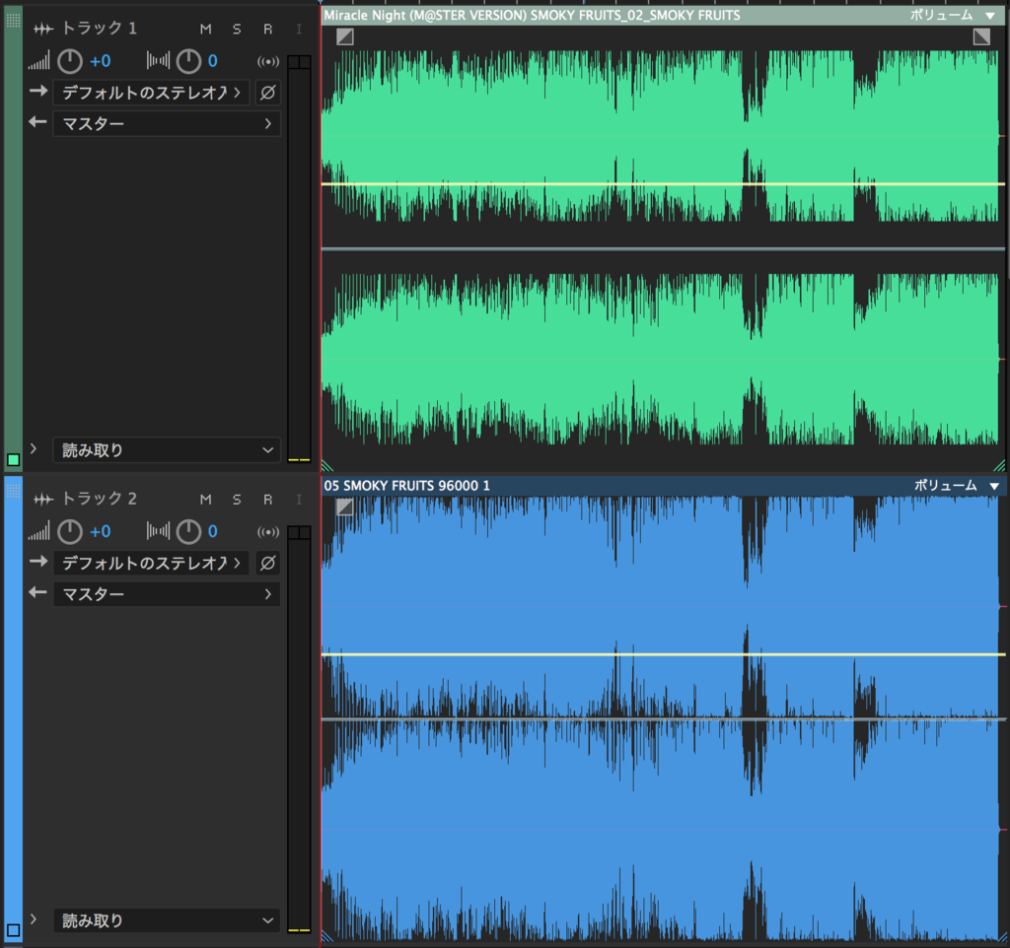1010x948 pixels.
Task: Click Track 2 pan value 0
Action: click(213, 532)
